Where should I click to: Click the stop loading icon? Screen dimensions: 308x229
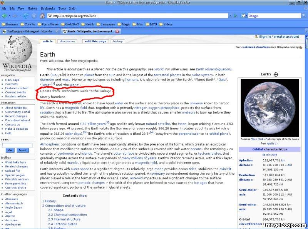(x=34, y=16)
